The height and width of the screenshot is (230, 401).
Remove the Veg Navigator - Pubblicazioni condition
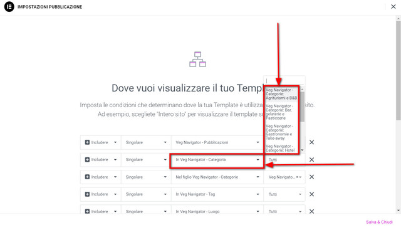311,142
